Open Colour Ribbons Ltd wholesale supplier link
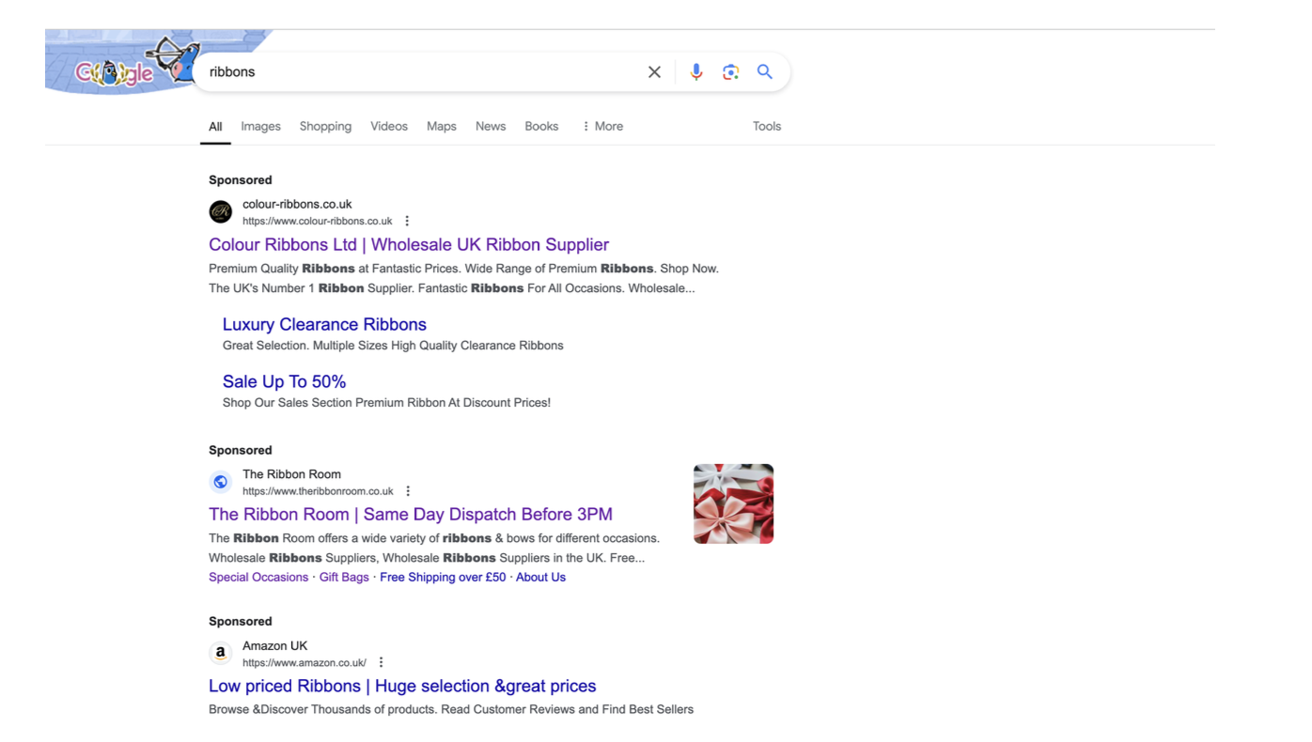 409,245
